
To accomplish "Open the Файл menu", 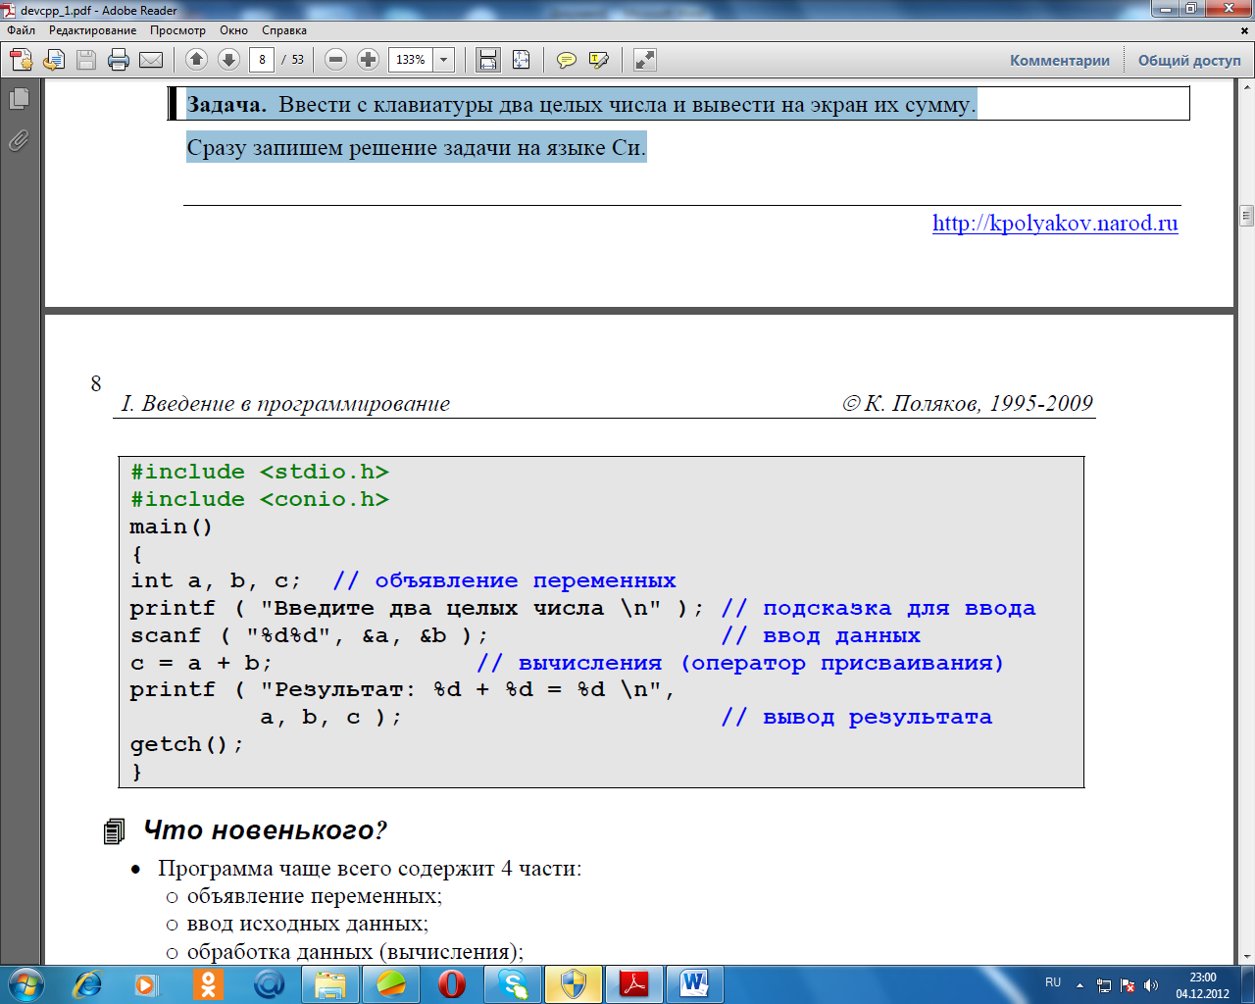I will [x=21, y=30].
